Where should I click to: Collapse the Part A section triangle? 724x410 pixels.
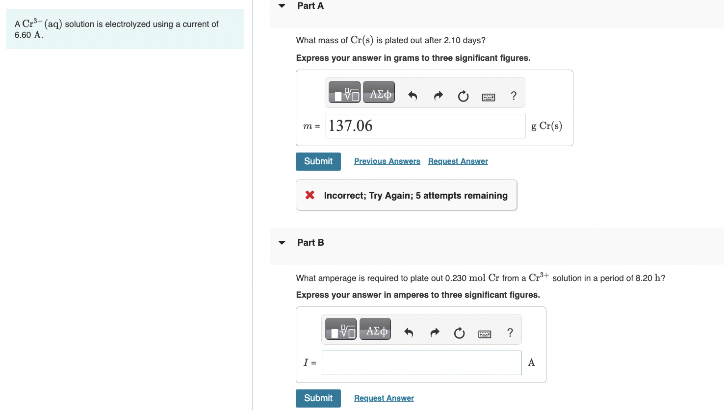(x=282, y=6)
